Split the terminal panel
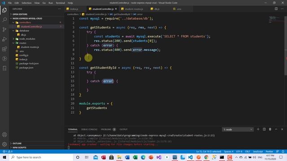Screen dimensions: 287x161 coord(264,129)
